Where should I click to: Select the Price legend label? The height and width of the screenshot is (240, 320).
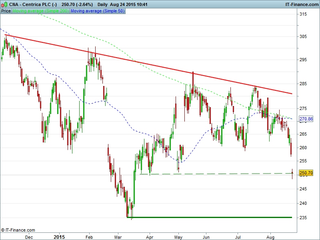point(6,11)
